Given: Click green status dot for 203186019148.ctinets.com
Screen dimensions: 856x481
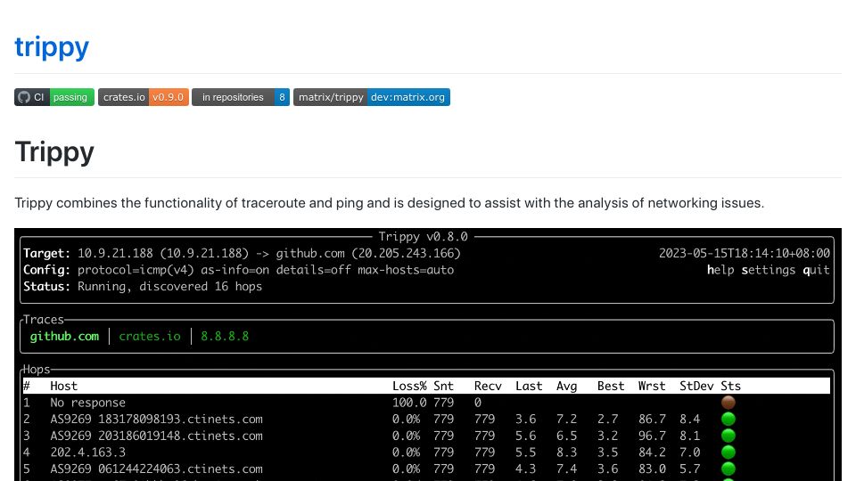Looking at the screenshot, I should pos(728,436).
